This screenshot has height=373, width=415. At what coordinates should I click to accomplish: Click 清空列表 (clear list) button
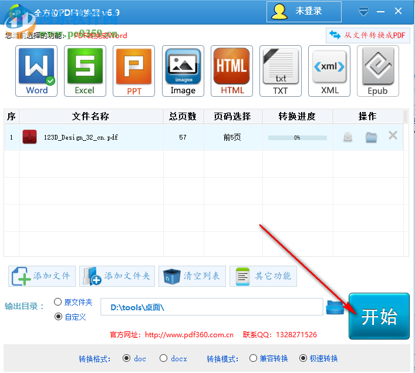(x=192, y=276)
